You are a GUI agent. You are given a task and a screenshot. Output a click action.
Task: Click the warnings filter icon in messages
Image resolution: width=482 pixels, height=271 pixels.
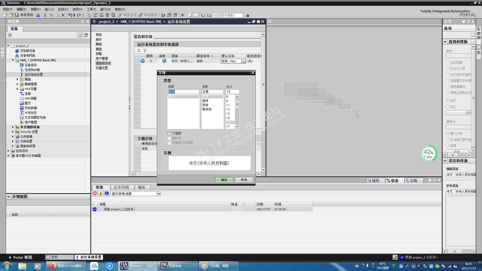click(x=101, y=193)
